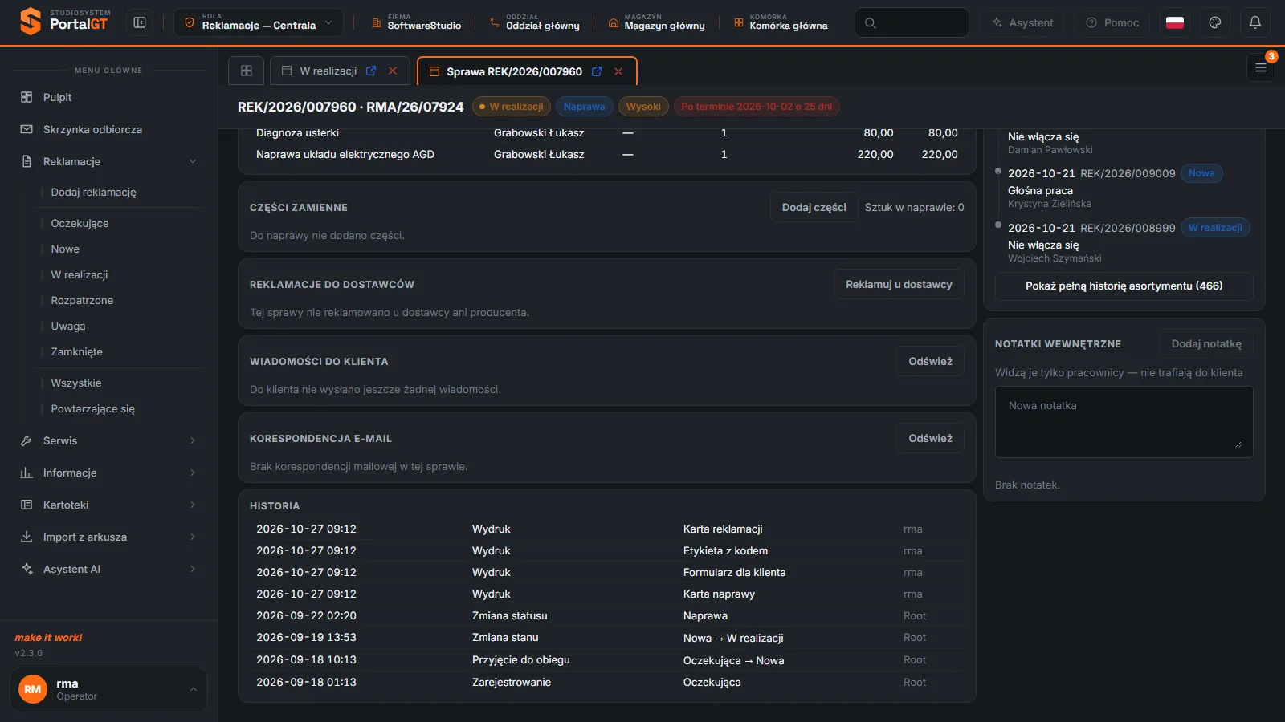Screen dimensions: 1285x722
Task: Click the PortalGT logo
Action: 65,22
